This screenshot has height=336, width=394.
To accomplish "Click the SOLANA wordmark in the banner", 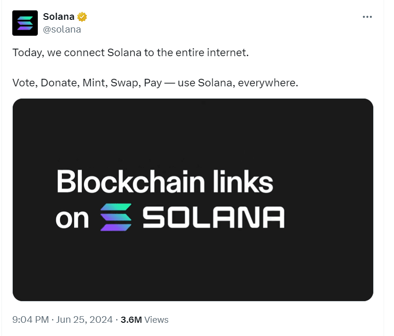I will 214,217.
